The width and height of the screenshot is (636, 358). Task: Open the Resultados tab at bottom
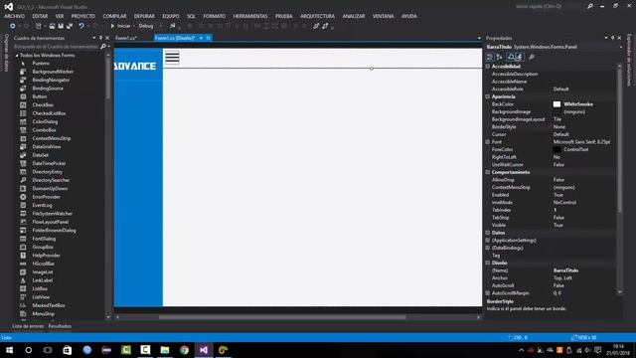[60, 326]
